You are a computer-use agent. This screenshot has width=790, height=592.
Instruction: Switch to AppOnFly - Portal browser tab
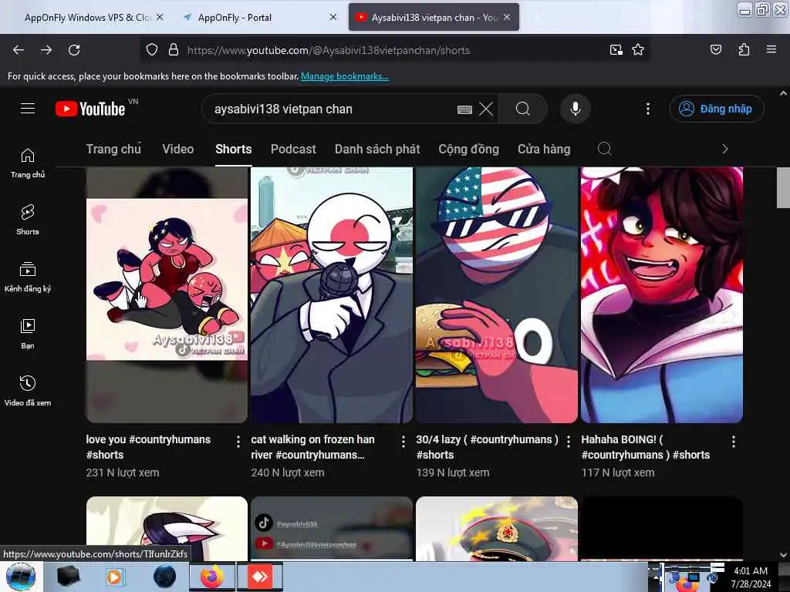click(235, 17)
